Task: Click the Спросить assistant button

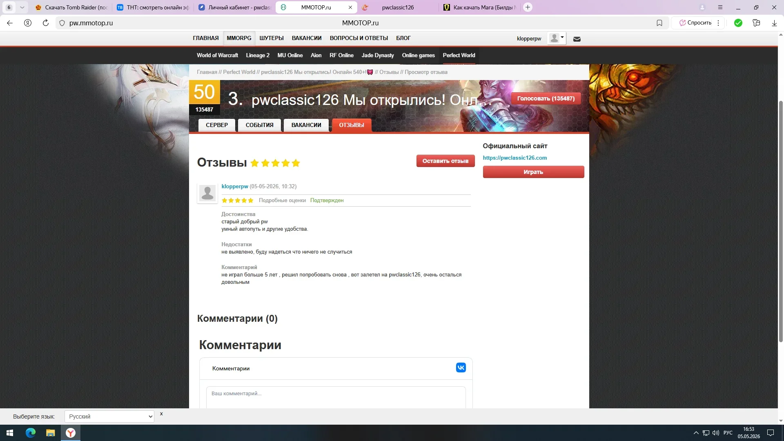Action: coord(695,23)
